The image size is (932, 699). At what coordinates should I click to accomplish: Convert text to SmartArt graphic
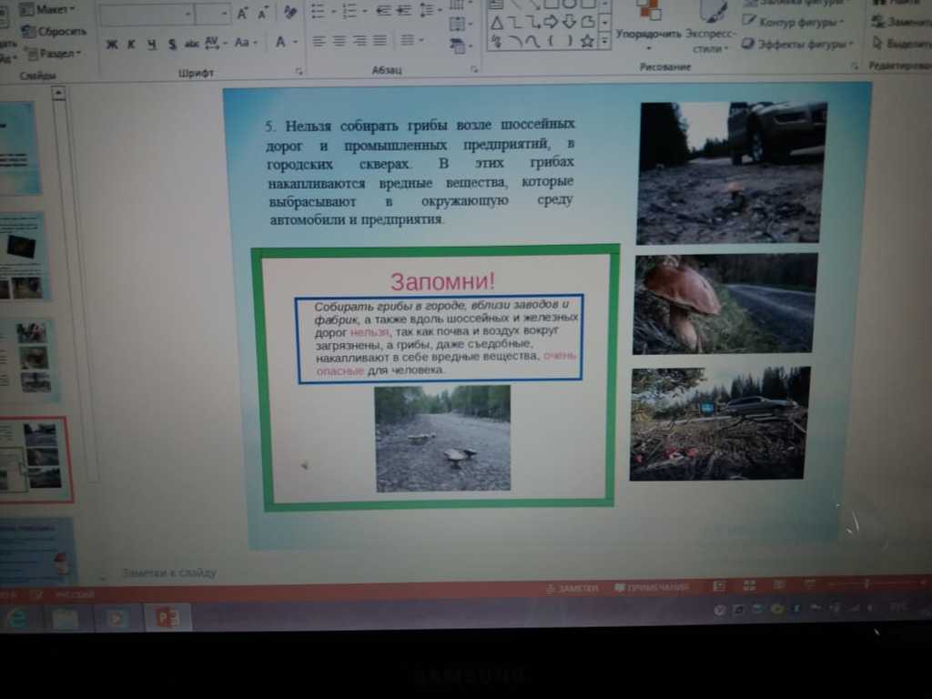click(460, 46)
